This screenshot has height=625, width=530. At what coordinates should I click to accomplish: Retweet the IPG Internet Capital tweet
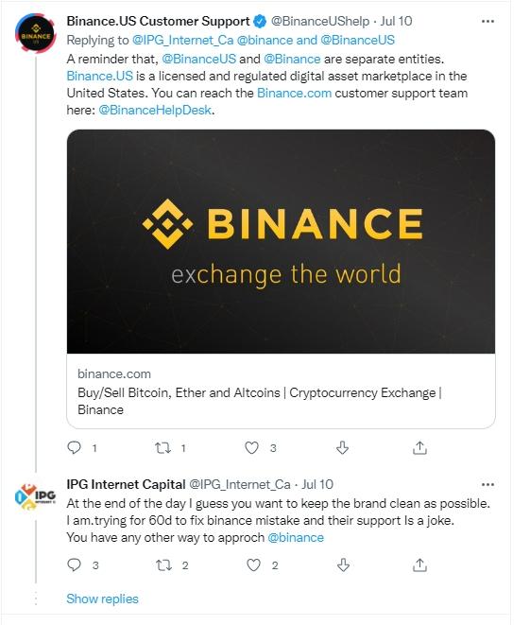point(163,564)
